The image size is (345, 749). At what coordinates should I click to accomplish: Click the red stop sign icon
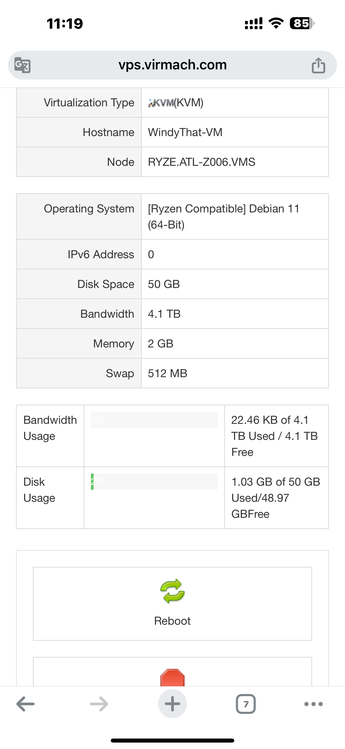[172, 677]
